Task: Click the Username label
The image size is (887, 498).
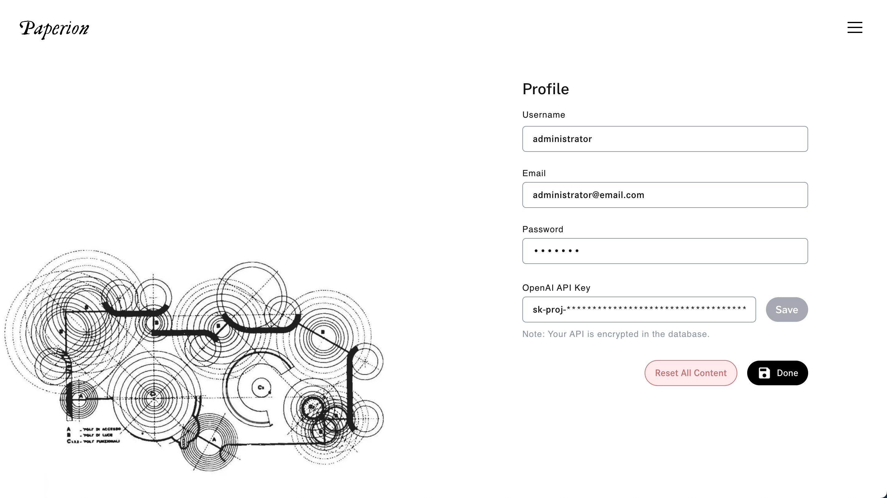Action: click(544, 115)
